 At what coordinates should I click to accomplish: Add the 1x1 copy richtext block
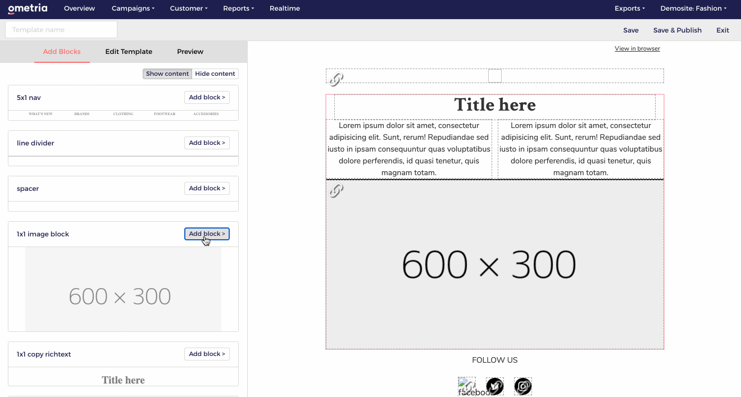(207, 354)
